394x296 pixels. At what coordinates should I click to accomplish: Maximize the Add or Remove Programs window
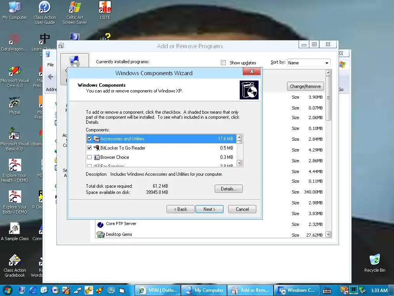click(x=314, y=44)
